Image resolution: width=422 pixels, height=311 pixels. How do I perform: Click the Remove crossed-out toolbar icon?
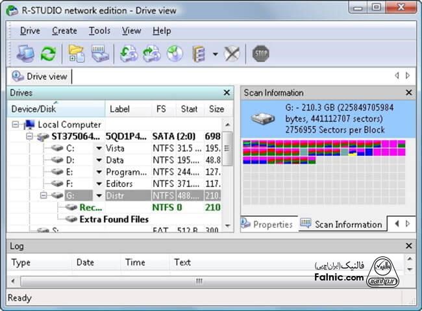tap(232, 53)
